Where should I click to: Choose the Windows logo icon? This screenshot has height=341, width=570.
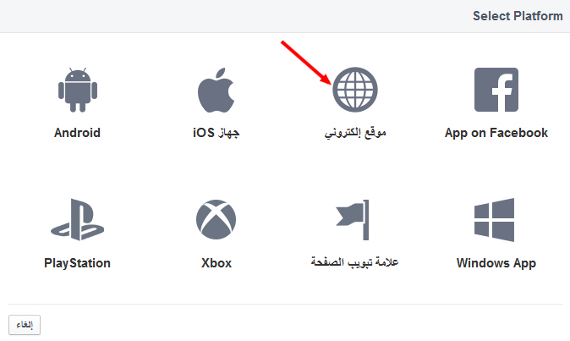tap(495, 220)
